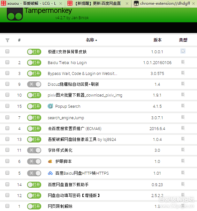Enable 百度Baidu网盘HTTP转HTTPS toggle
Screen dimensions: 197x211
point(34,173)
